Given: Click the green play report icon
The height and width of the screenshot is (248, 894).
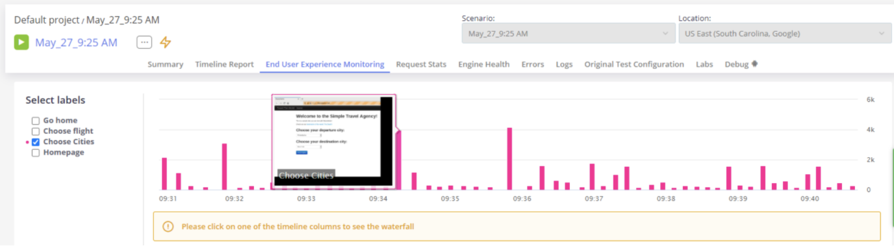Looking at the screenshot, I should pos(21,42).
